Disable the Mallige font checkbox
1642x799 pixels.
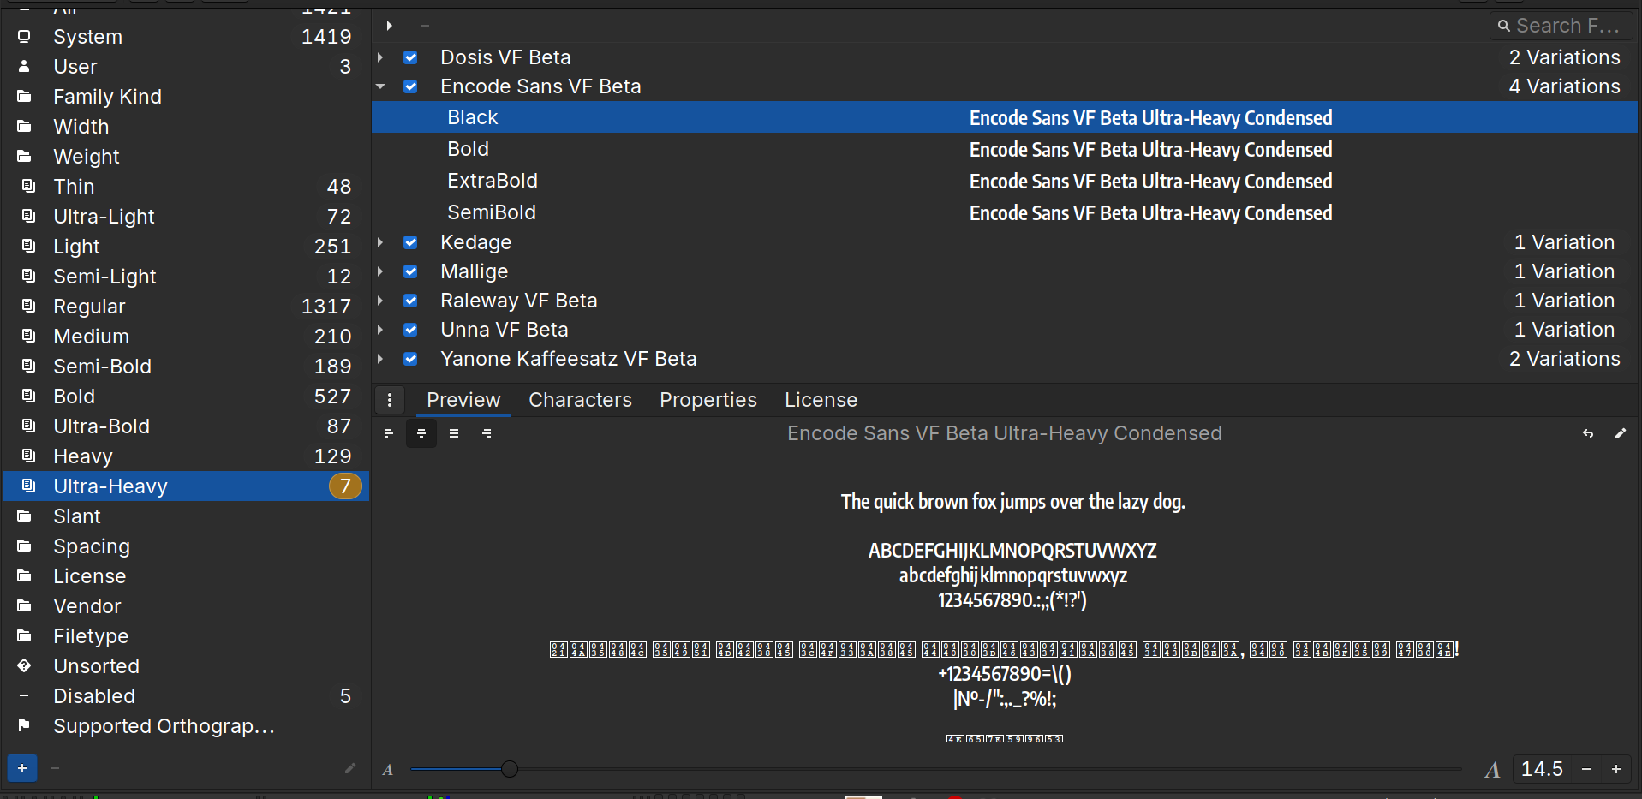(x=411, y=271)
